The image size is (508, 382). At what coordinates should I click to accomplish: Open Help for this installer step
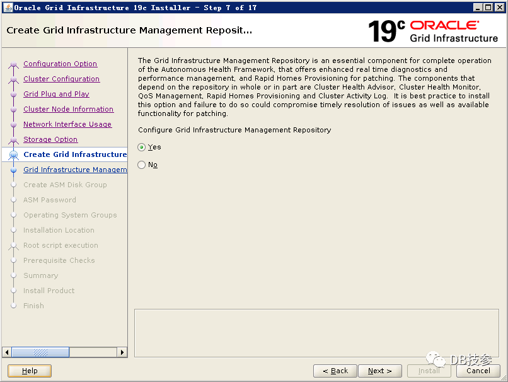click(x=30, y=371)
